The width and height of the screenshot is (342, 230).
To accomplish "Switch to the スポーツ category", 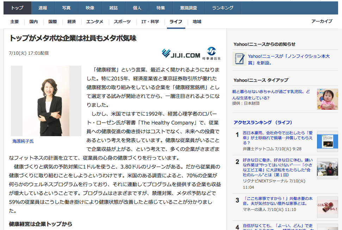I will (x=122, y=22).
